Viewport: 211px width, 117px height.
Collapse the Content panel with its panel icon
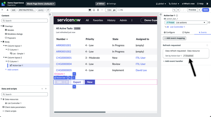[x=50, y=14]
